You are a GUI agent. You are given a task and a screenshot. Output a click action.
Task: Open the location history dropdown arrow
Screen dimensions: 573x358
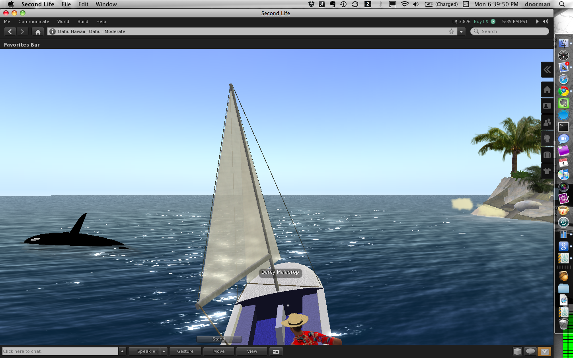coord(461,31)
